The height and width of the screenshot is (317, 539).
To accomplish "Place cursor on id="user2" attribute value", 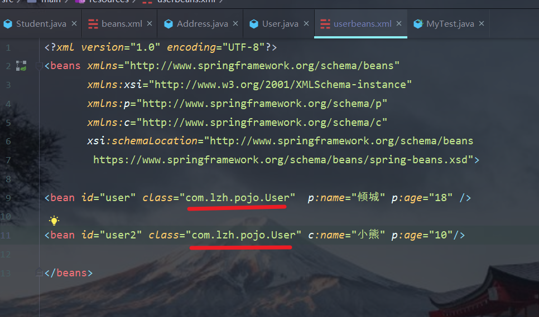I will [x=121, y=235].
